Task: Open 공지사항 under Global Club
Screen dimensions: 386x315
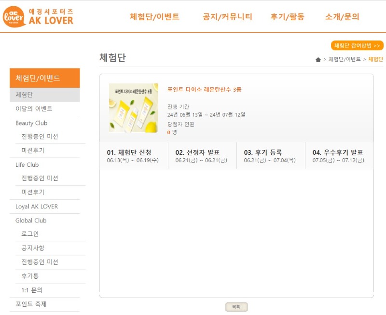Action: click(33, 248)
